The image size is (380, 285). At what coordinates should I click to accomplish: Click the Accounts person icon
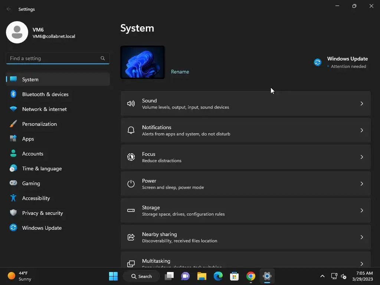click(13, 153)
